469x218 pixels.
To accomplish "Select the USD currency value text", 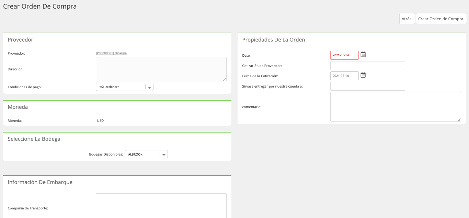I will click(100, 121).
